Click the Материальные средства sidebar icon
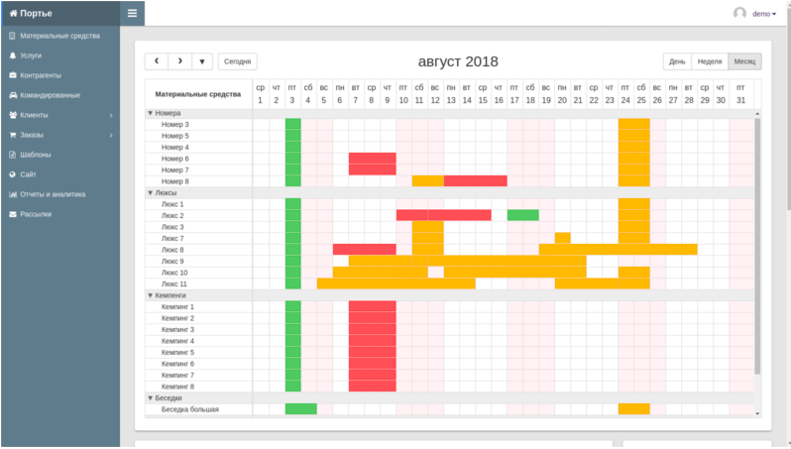Viewport: 791px width, 449px height. 13,36
